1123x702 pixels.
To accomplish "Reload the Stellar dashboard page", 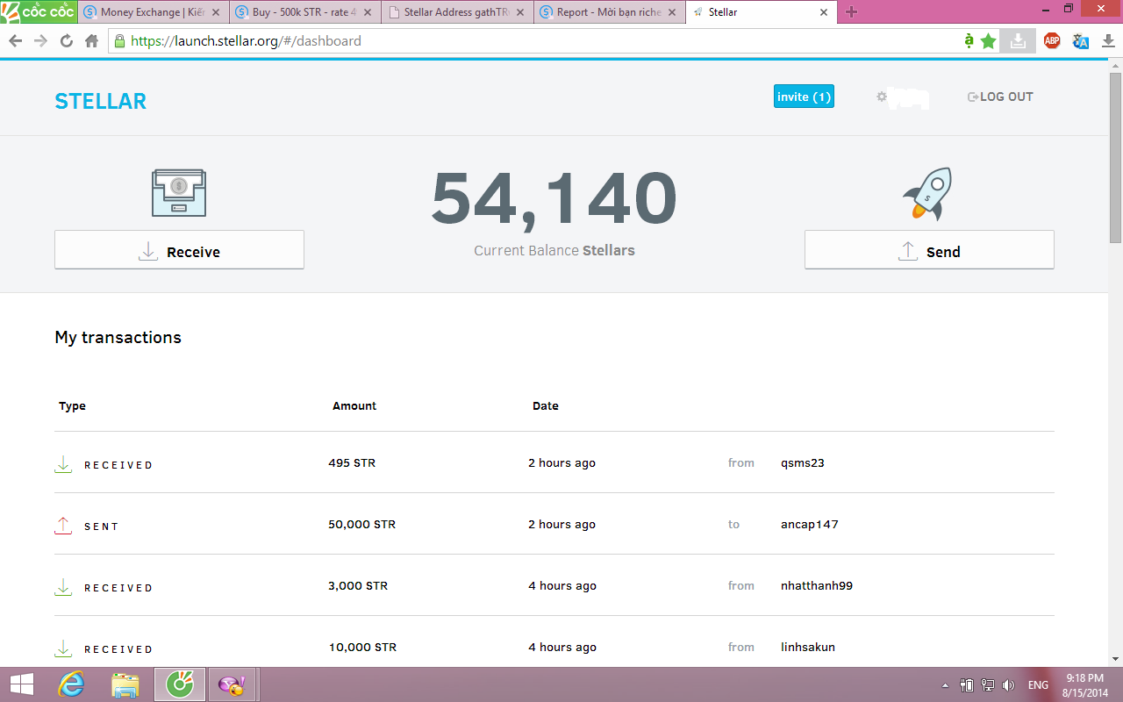I will pyautogui.click(x=66, y=41).
